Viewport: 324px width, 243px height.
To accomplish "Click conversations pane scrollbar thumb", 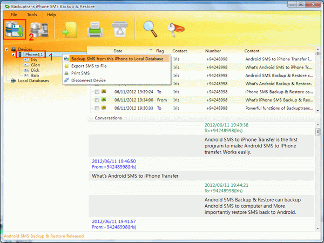I will click(x=318, y=132).
